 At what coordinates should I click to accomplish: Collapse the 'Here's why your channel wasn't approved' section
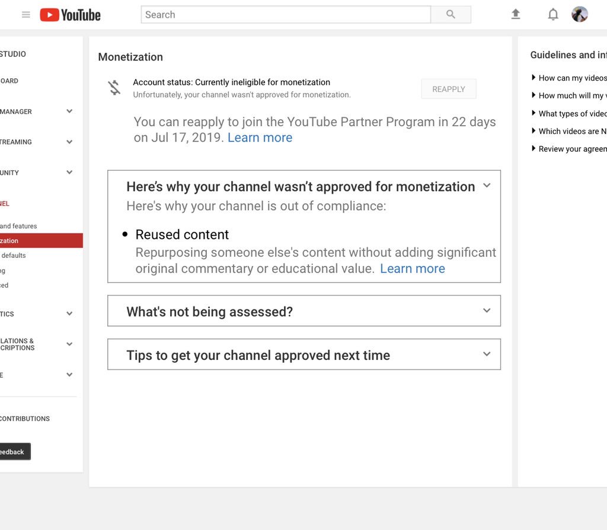pos(487,186)
